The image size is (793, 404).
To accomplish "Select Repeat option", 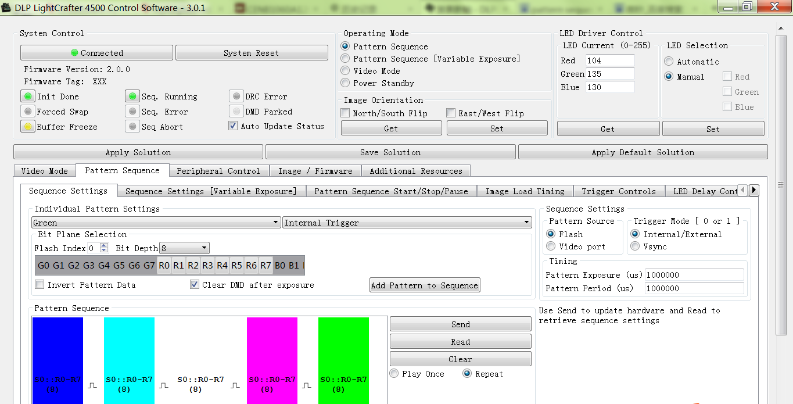I will click(x=467, y=374).
